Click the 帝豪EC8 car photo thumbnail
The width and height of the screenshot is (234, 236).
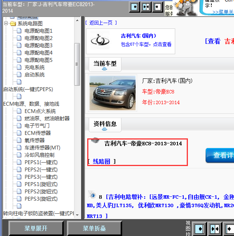pos(113,93)
